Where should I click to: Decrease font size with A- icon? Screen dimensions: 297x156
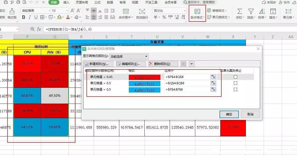coord(79,11)
